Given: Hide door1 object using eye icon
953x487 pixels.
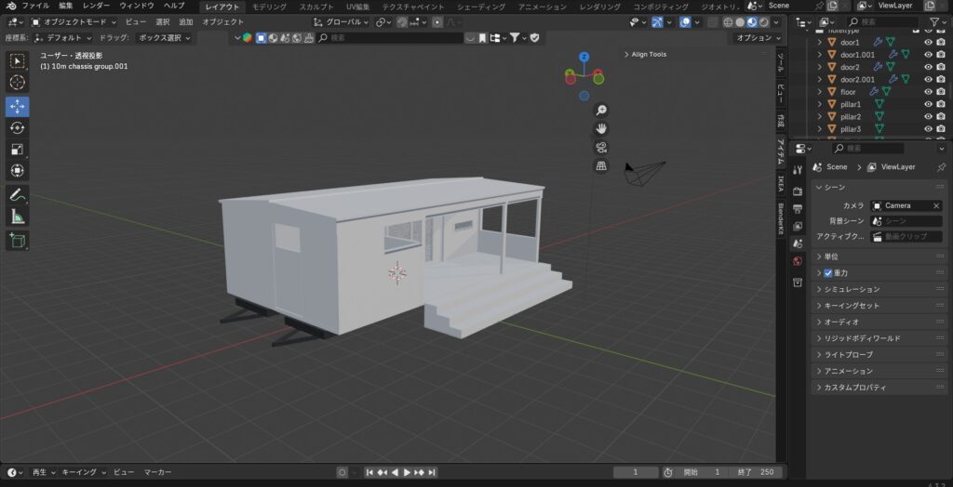Looking at the screenshot, I should tap(928, 43).
